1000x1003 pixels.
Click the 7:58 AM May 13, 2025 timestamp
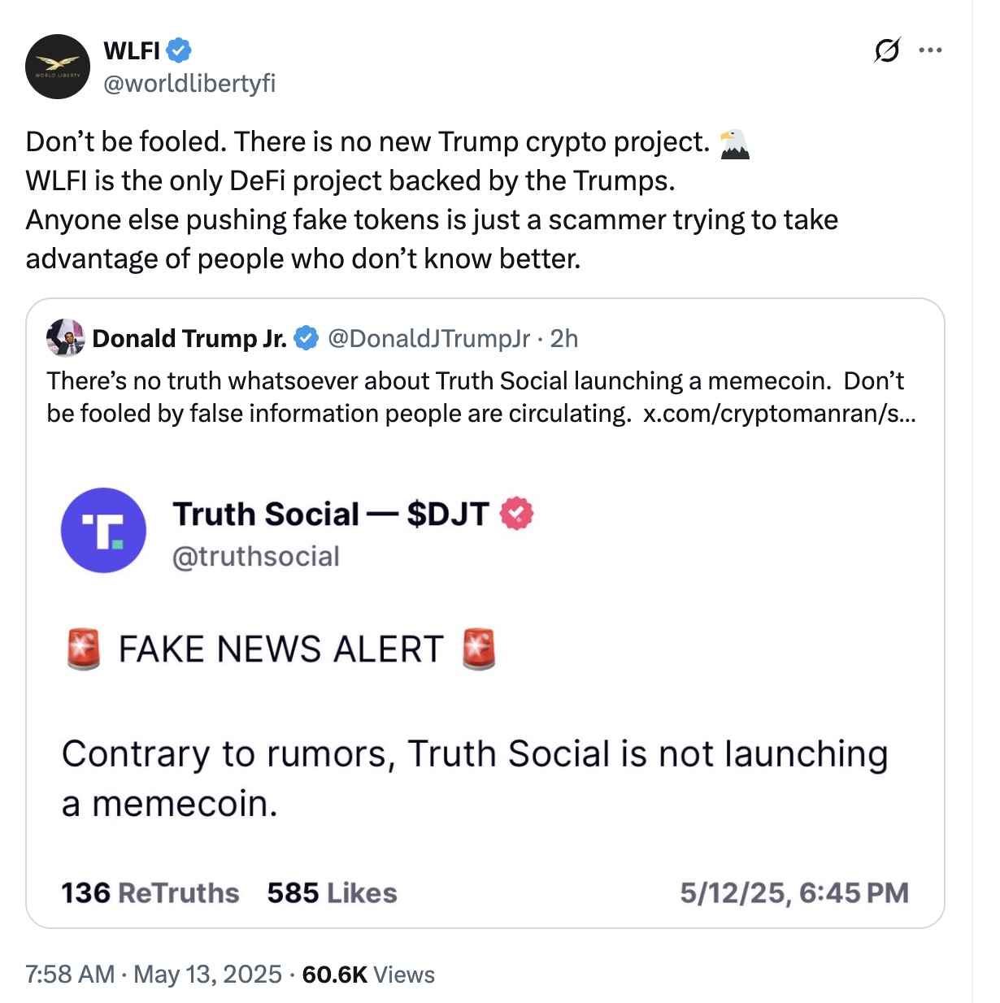154,974
